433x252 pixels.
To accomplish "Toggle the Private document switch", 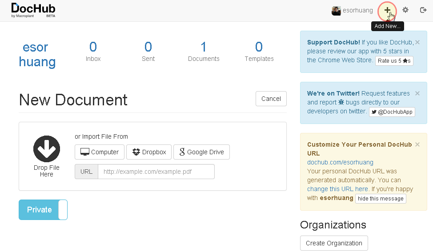I will (x=43, y=210).
